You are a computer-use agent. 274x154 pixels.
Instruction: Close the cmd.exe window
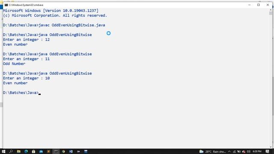pos(268,5)
